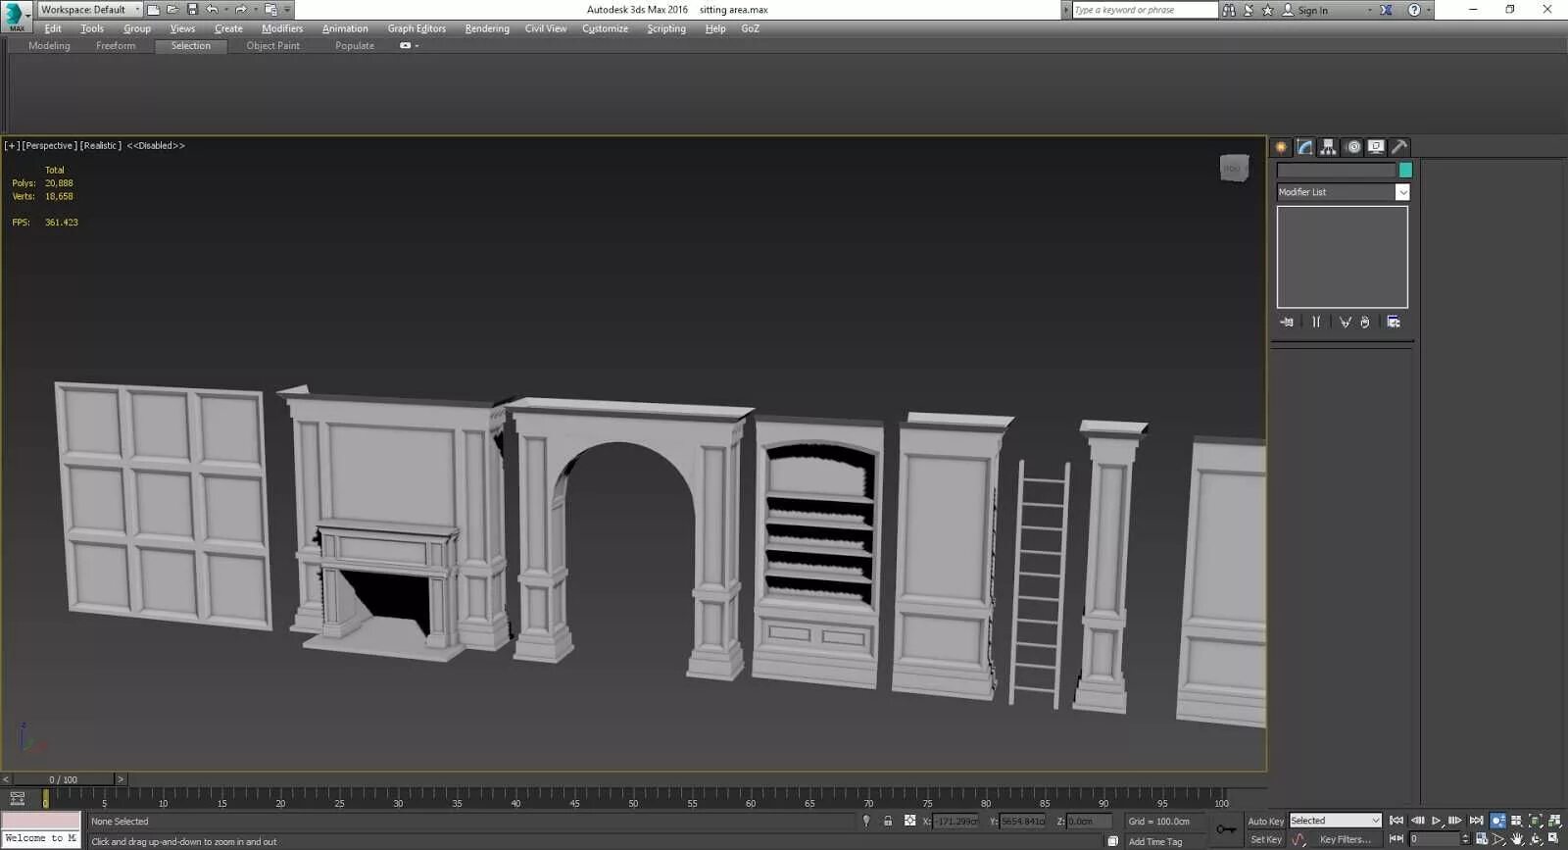This screenshot has height=850, width=1568.
Task: Open the Workspace: Default dropdown
Action: (90, 10)
